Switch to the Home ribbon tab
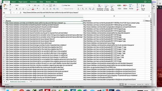Image resolution: width=162 pixels, height=91 pixels. click(x=7, y=2)
